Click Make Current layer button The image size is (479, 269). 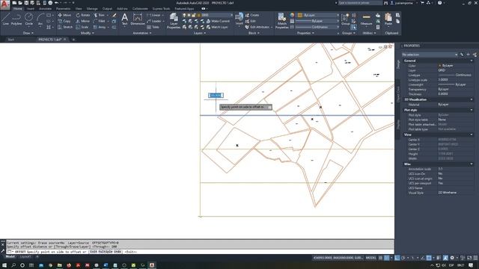pyautogui.click(x=218, y=21)
